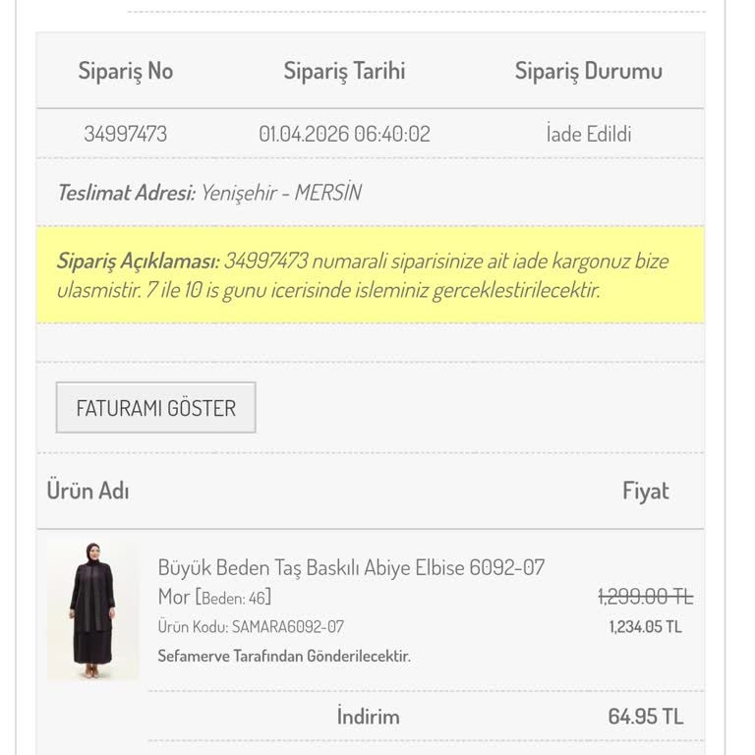Click the İade Edildi order status
755x755 pixels.
(589, 134)
